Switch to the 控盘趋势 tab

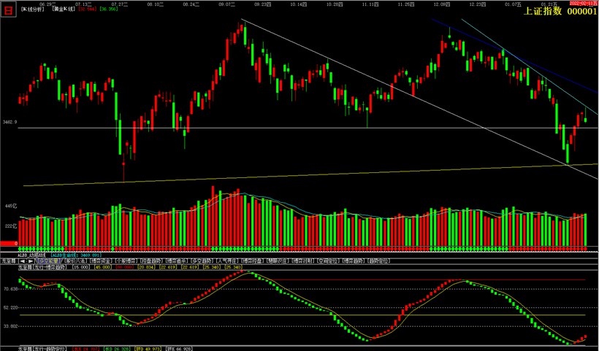click(x=151, y=261)
